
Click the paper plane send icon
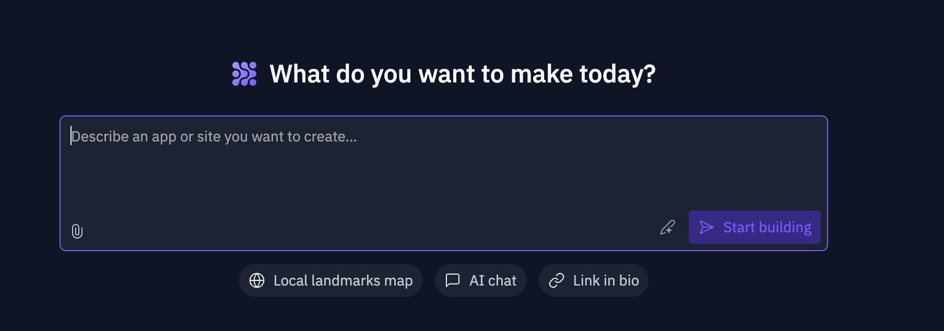point(706,227)
